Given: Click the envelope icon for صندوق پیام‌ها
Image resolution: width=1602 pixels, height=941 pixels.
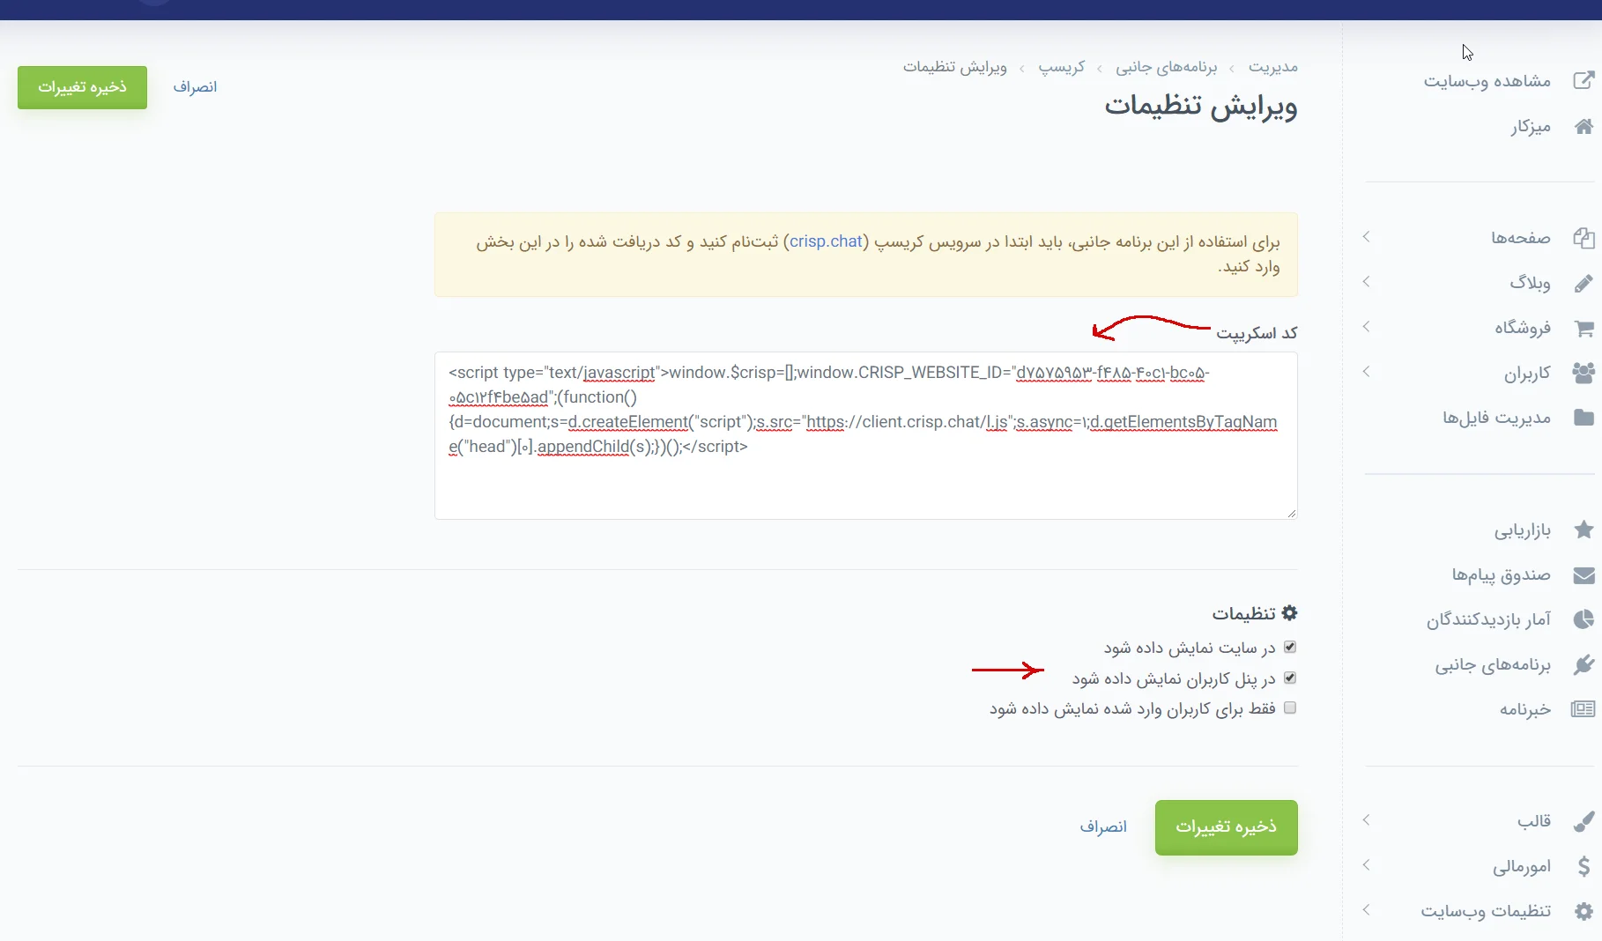Looking at the screenshot, I should (1583, 575).
